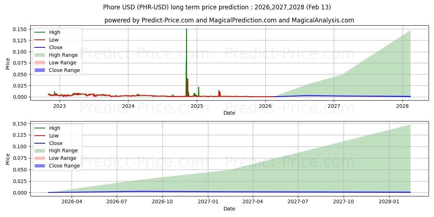Select the Close Range swatch in bottom legend

click(x=39, y=166)
